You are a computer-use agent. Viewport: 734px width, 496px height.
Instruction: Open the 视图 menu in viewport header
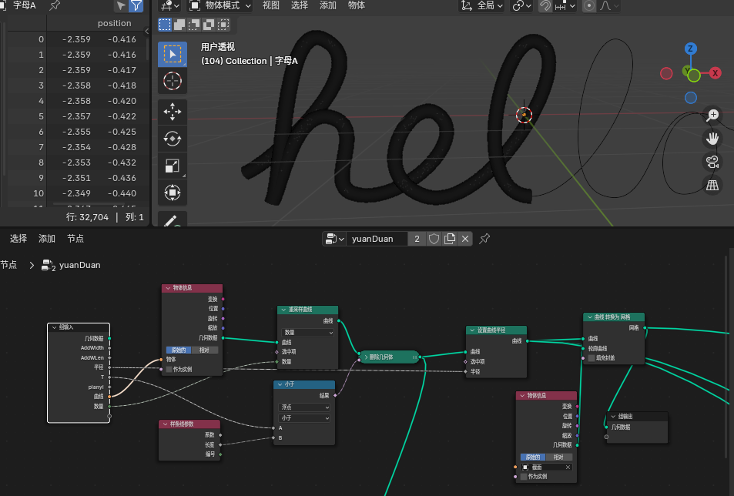coord(271,5)
